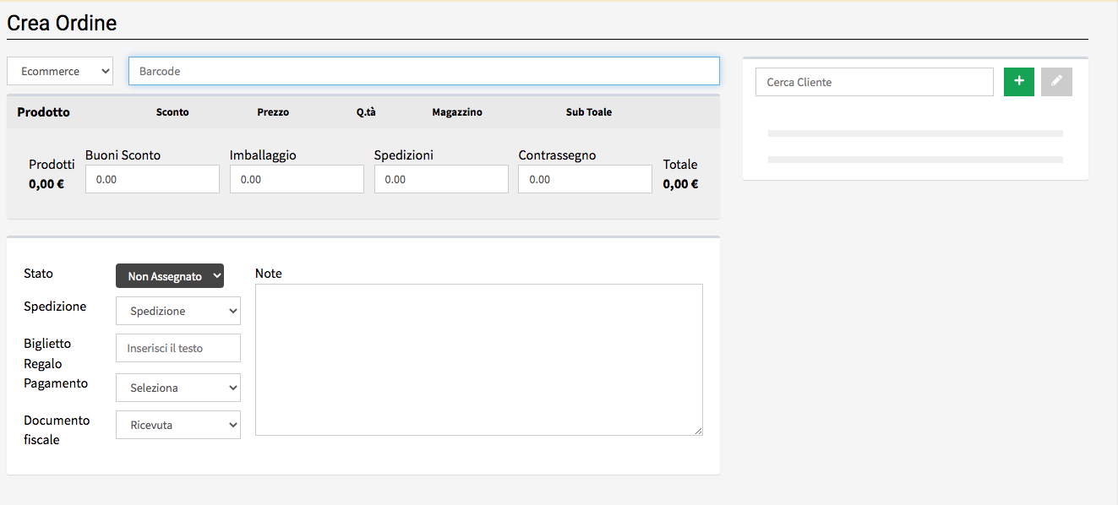Focus the Barcode input field
Screen dimensions: 1118x505
(x=424, y=71)
